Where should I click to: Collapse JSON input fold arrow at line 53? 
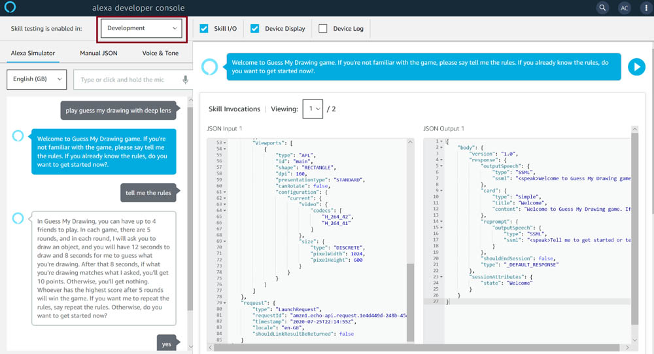click(225, 143)
